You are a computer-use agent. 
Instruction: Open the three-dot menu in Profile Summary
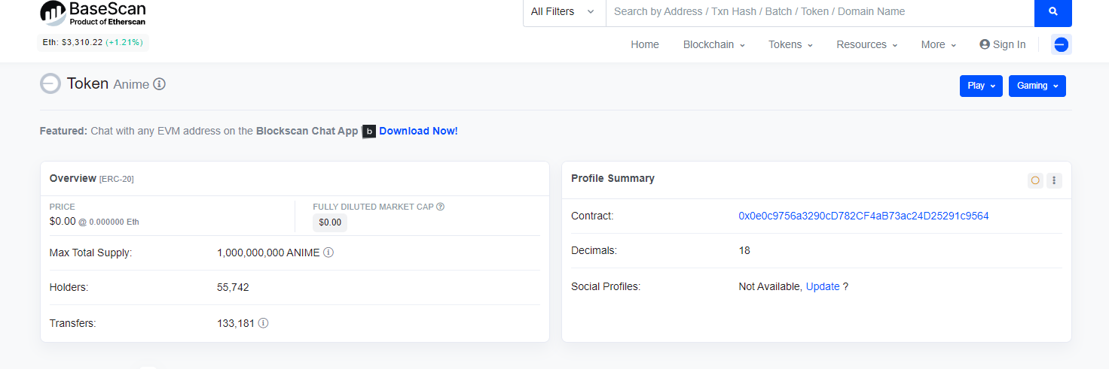[1054, 180]
